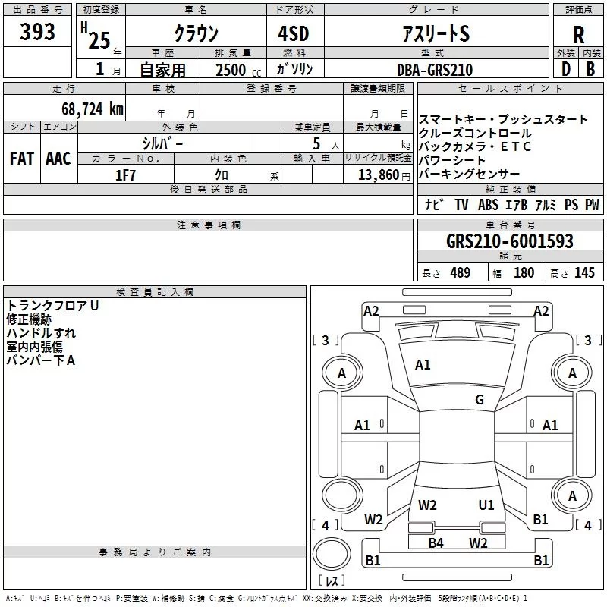The width and height of the screenshot is (607, 607).
Task: Click the G mark on the windshield
Action: (480, 400)
